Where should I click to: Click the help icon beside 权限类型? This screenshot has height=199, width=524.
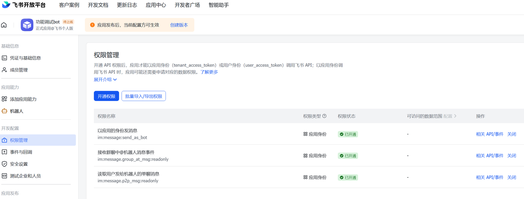pyautogui.click(x=325, y=116)
